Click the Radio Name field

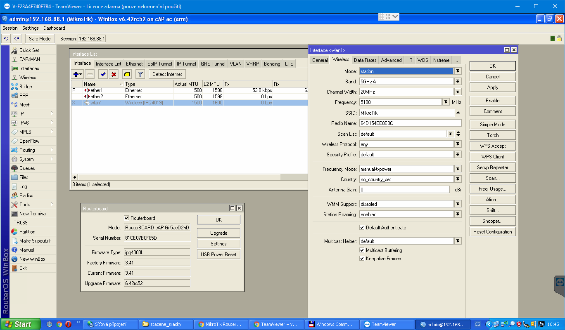tap(410, 123)
